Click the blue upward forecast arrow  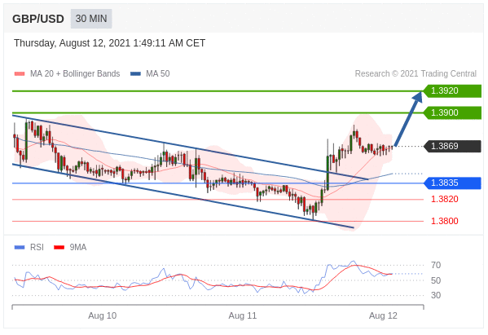click(x=408, y=118)
